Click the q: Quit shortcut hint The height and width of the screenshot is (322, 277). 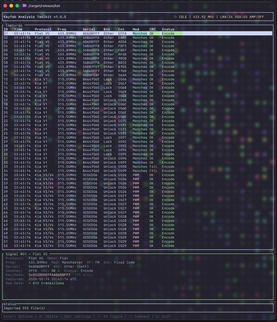click(163, 316)
